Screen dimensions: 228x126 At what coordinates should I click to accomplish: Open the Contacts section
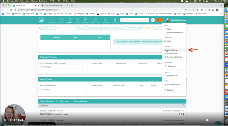click(x=115, y=20)
